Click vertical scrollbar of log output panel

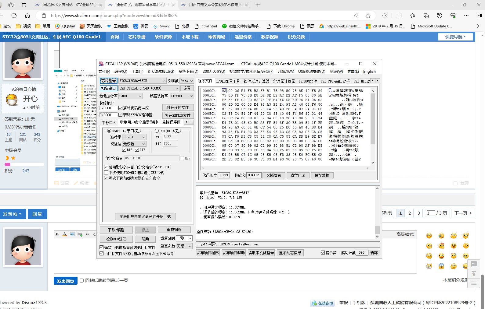click(x=377, y=213)
